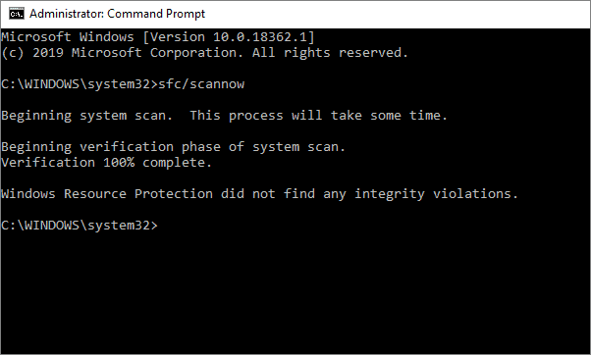Click the word 'reserved' in the copyright line

[x=373, y=53]
